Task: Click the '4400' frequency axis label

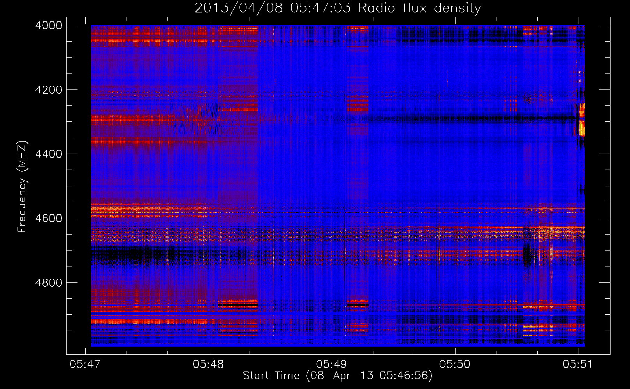Action: tap(49, 154)
